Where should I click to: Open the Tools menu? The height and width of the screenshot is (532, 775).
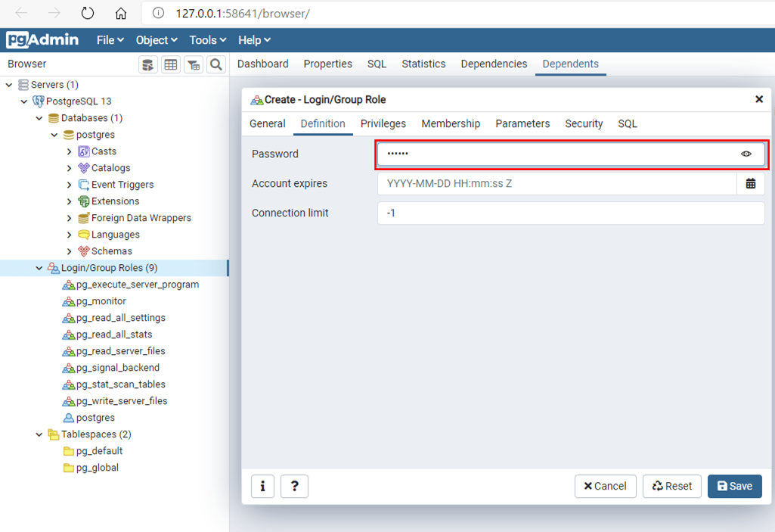point(207,40)
